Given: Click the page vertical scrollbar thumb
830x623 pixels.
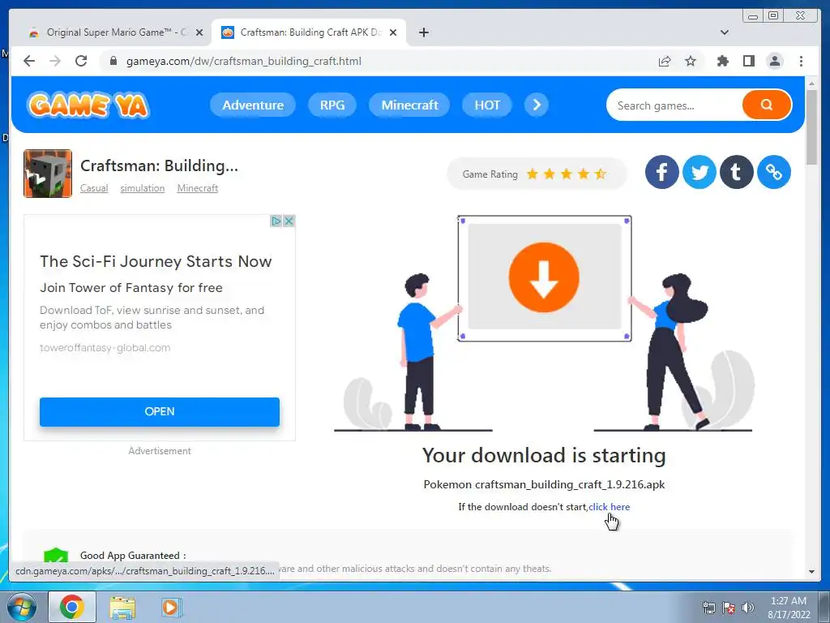Looking at the screenshot, I should point(811,127).
